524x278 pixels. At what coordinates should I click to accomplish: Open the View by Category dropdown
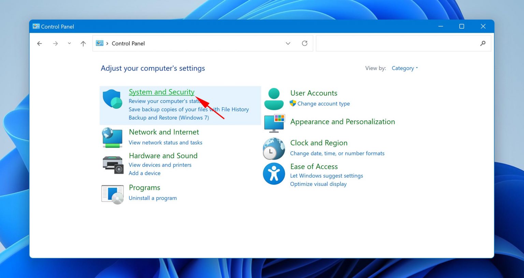tap(403, 68)
